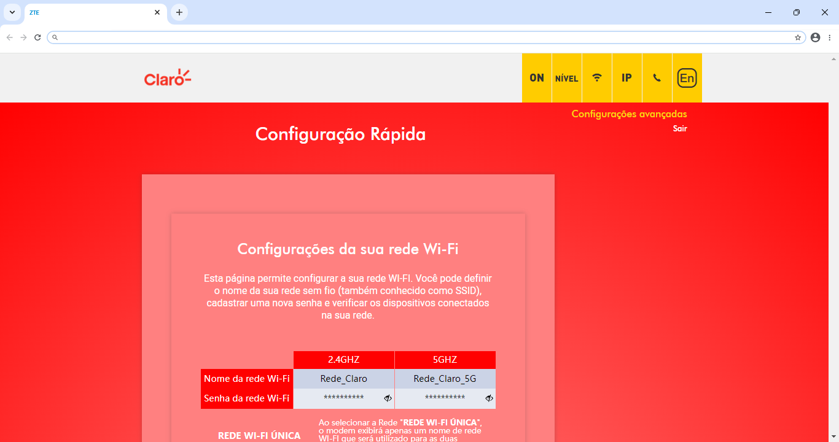
Task: Show the 2.4GHZ Wi-Fi password
Action: (388, 398)
